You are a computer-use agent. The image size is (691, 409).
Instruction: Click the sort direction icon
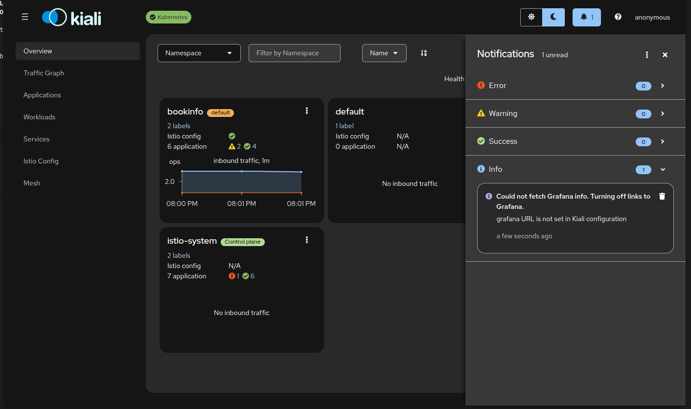(424, 53)
